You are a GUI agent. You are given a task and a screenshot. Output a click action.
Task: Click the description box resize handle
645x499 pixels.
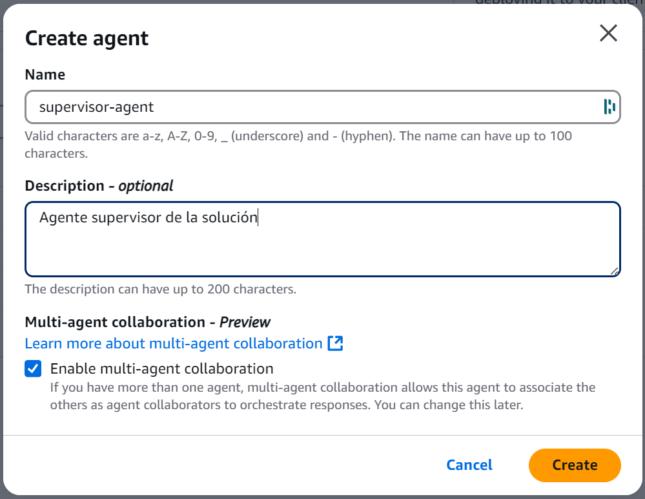[x=615, y=271]
